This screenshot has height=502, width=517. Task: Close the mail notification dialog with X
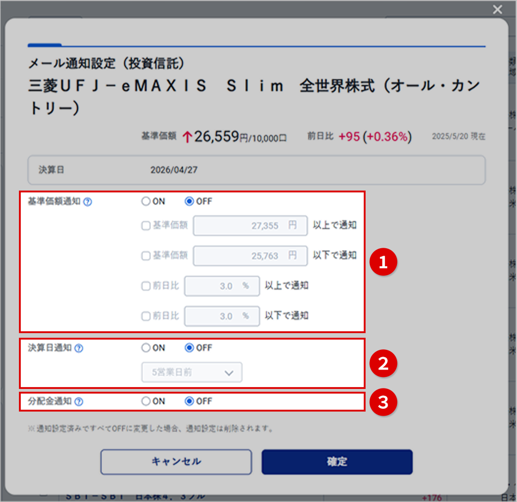[x=497, y=10]
